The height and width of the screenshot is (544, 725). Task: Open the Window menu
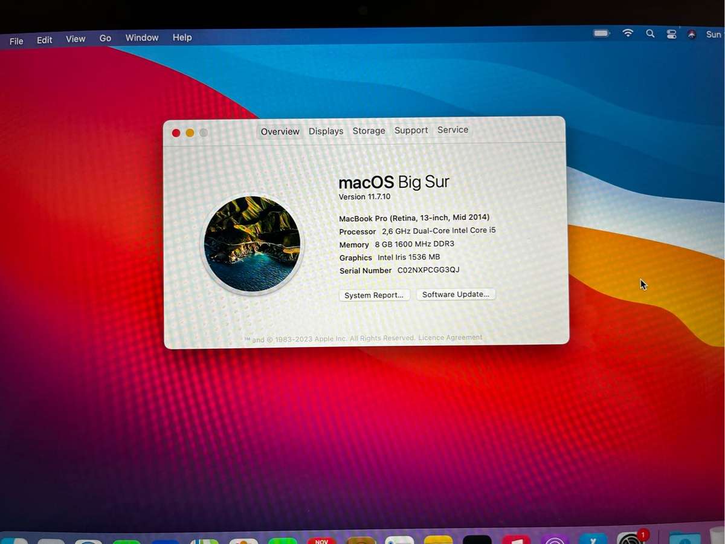coord(141,37)
